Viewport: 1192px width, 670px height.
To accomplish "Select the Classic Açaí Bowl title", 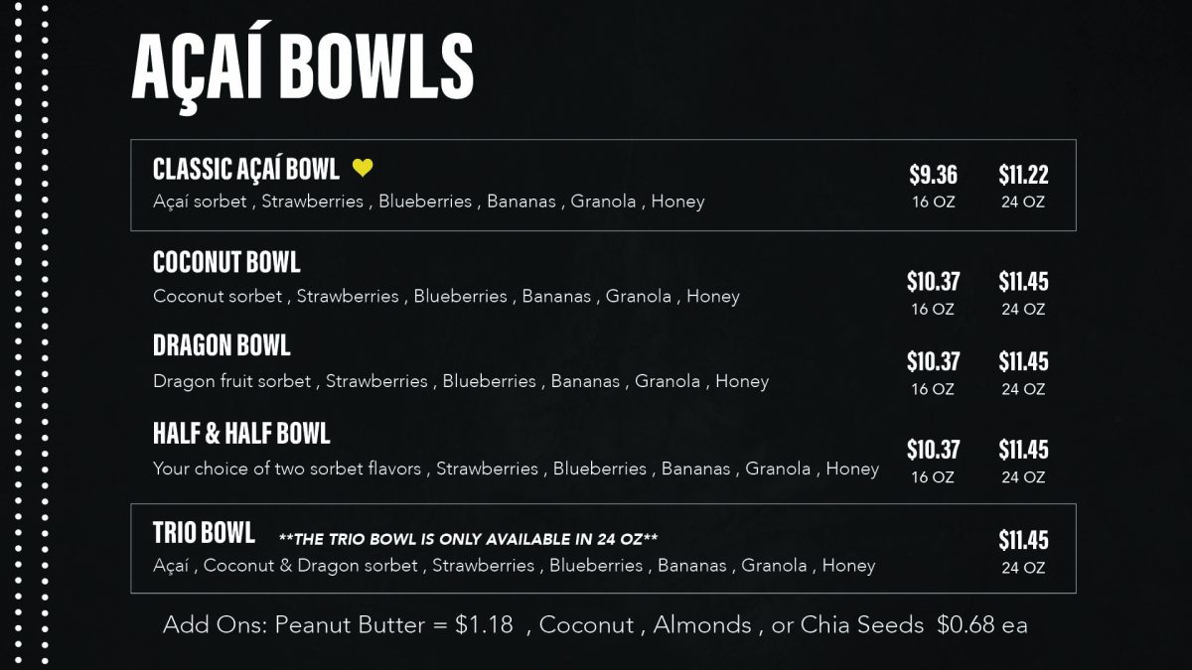I will pos(245,169).
